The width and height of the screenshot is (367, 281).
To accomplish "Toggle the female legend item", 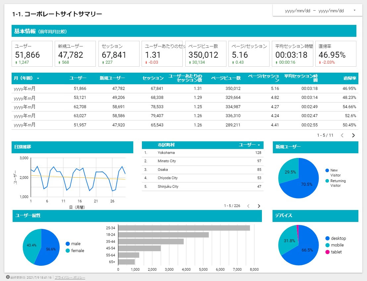I will coord(75,250).
